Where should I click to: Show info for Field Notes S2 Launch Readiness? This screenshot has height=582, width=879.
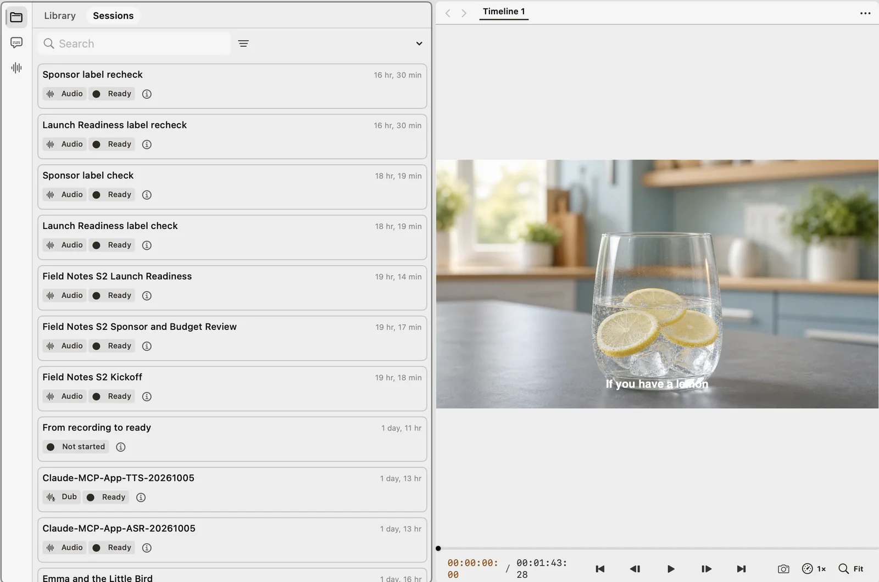[x=147, y=296]
